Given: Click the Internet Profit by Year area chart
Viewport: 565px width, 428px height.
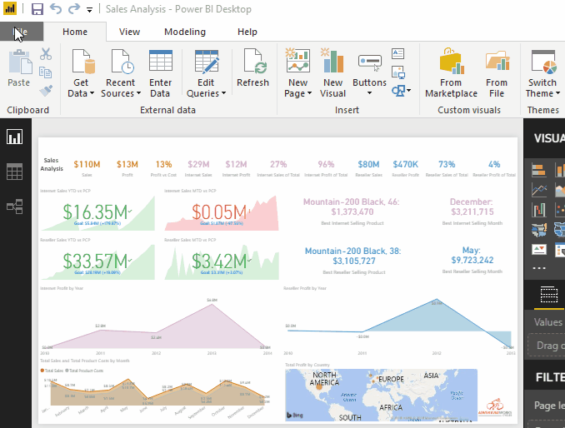Looking at the screenshot, I should coord(156,322).
